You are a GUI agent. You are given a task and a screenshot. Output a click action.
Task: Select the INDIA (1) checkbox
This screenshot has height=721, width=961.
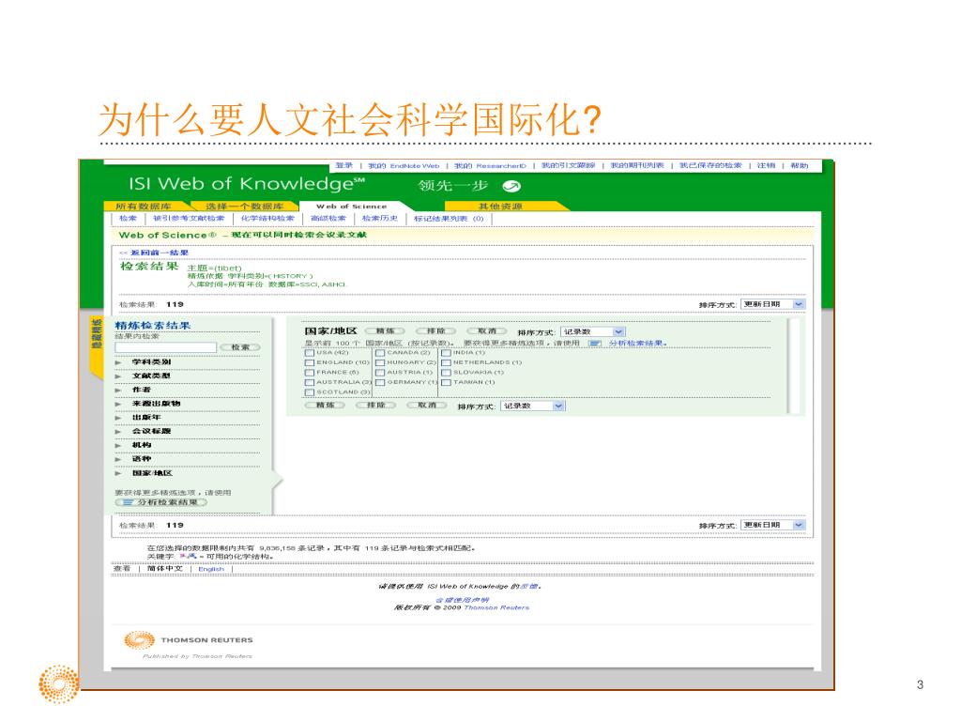click(446, 353)
